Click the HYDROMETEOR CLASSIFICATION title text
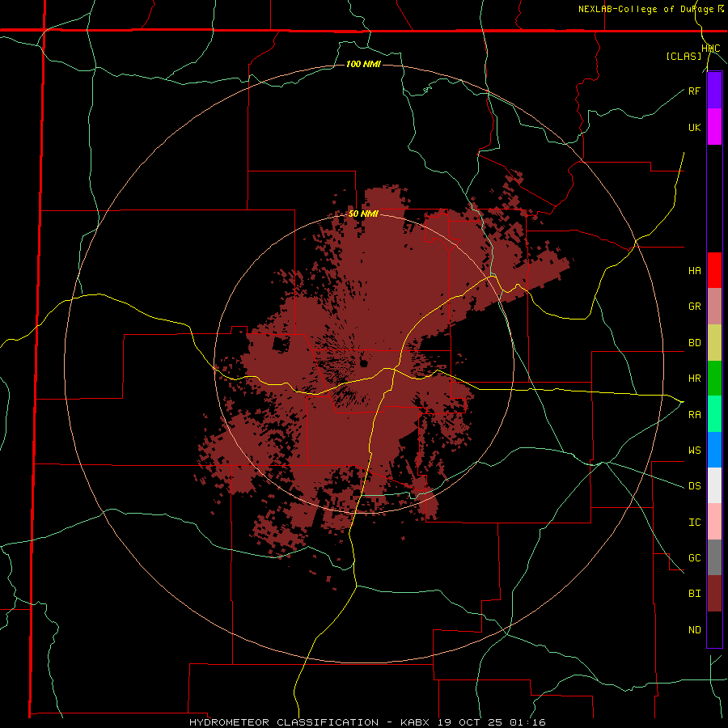The image size is (728, 728). pyautogui.click(x=284, y=722)
